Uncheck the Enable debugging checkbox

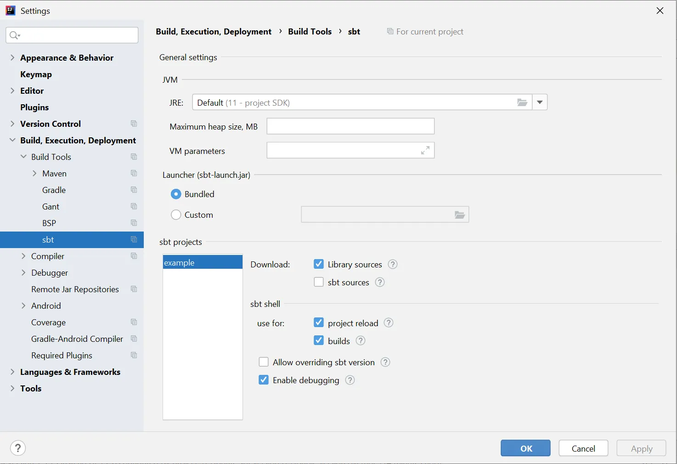[x=264, y=380]
